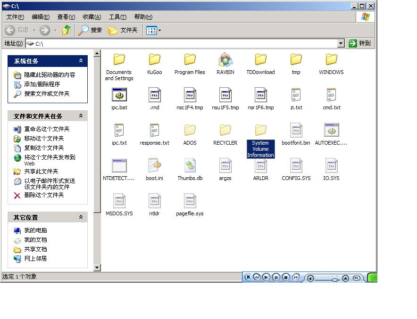Click the 删除这个文件夹 link

click(44, 195)
